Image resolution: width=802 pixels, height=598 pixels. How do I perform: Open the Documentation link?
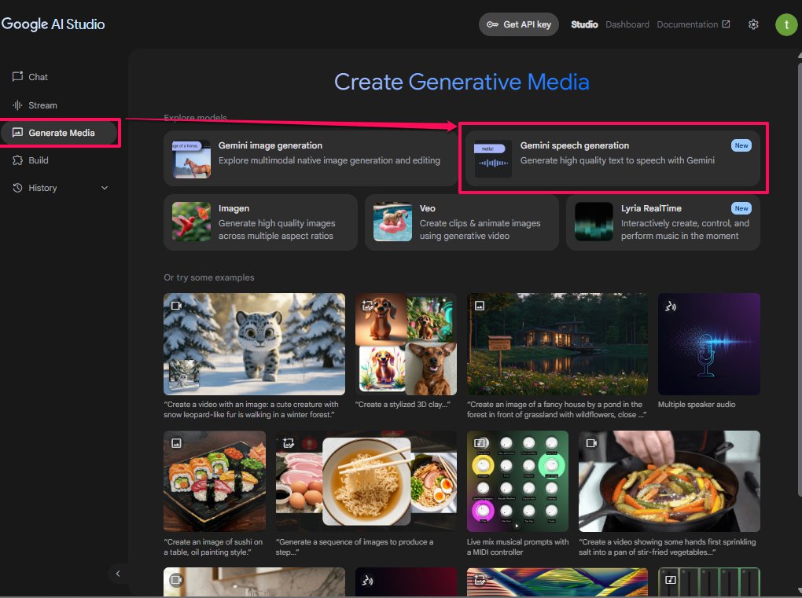[x=693, y=24]
